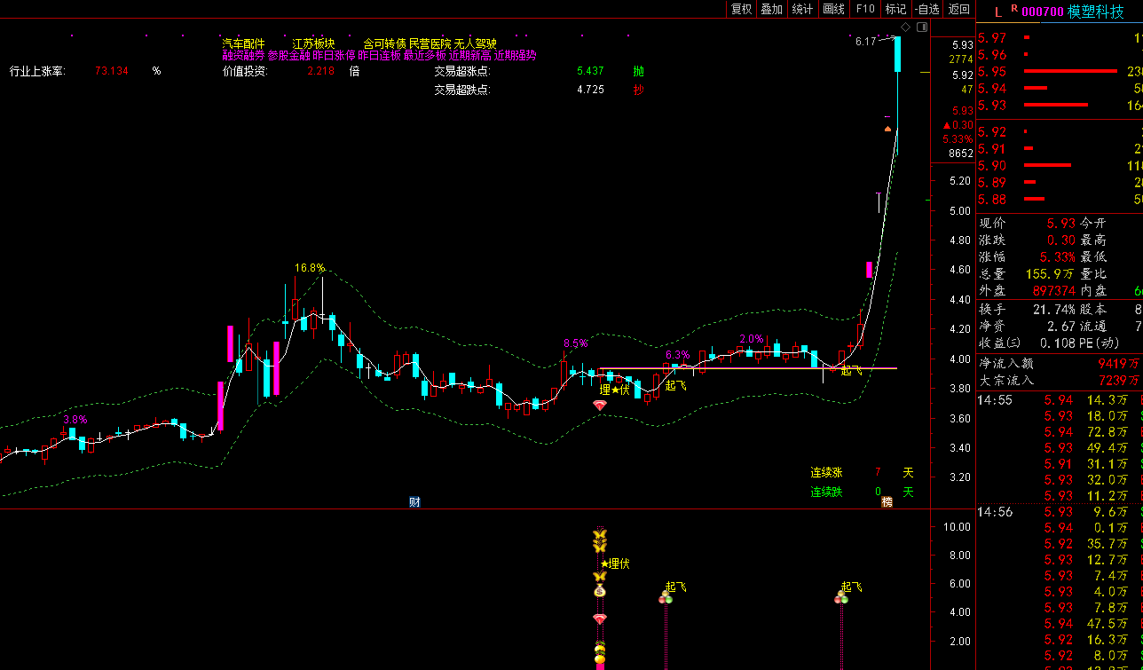1143x670 pixels.
Task: Click the money bag icon in indicator panel
Action: pyautogui.click(x=600, y=591)
